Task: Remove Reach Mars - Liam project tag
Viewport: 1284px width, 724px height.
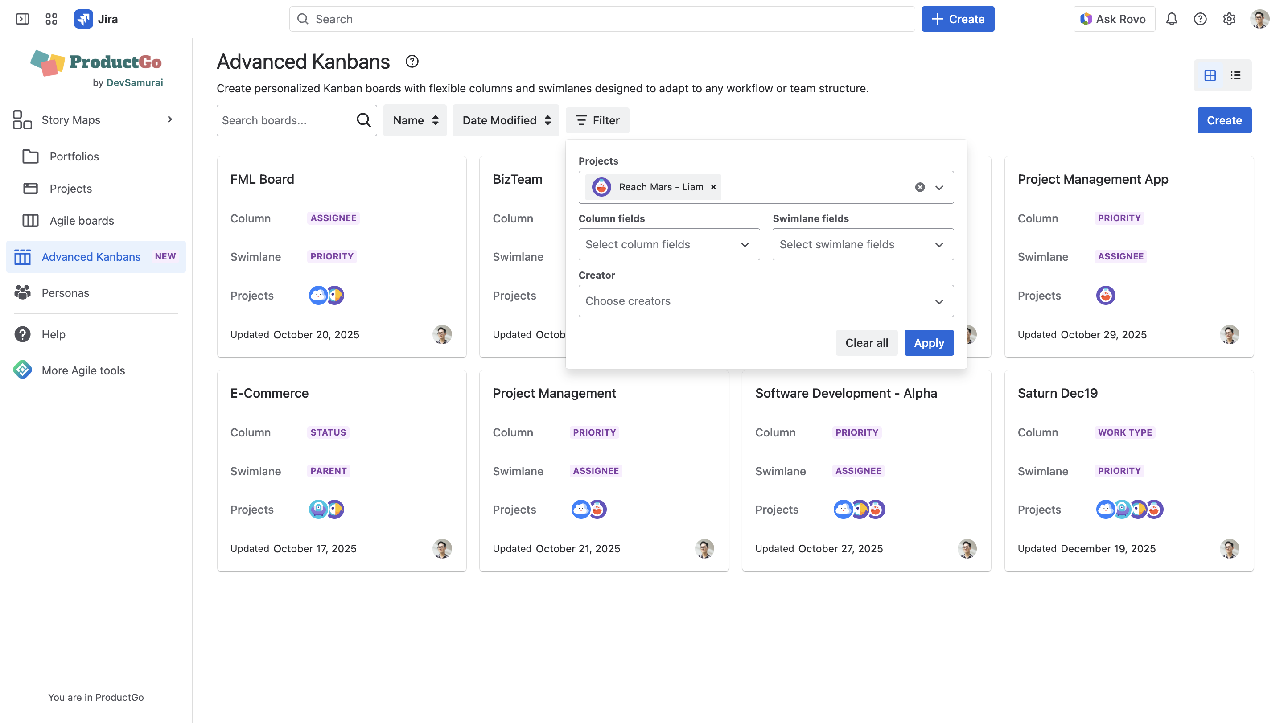Action: (x=713, y=187)
